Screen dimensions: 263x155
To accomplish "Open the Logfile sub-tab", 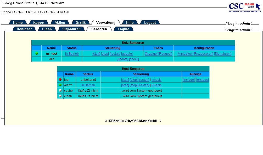I will point(124,29).
